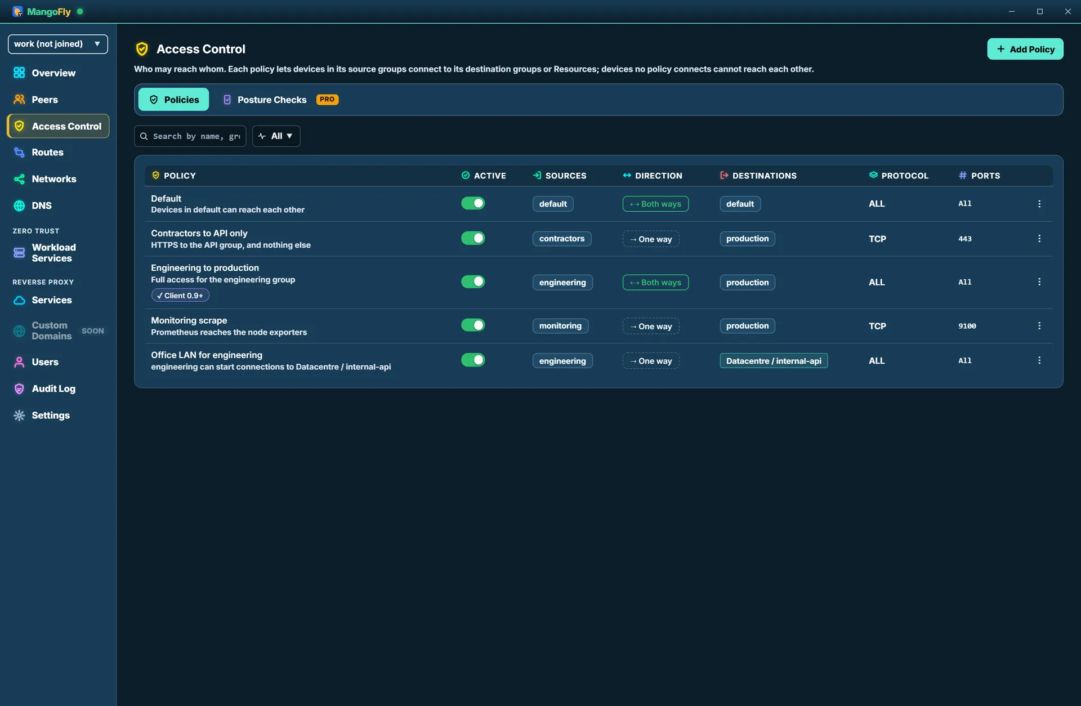Navigate to Routes
This screenshot has height=706, width=1081.
(58, 153)
